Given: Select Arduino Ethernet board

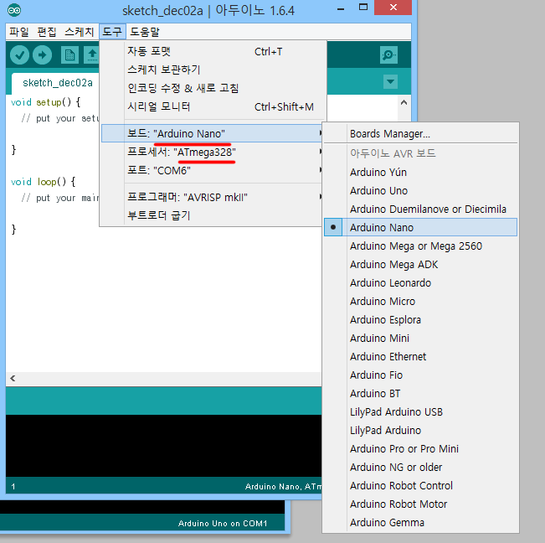Looking at the screenshot, I should coord(420,356).
